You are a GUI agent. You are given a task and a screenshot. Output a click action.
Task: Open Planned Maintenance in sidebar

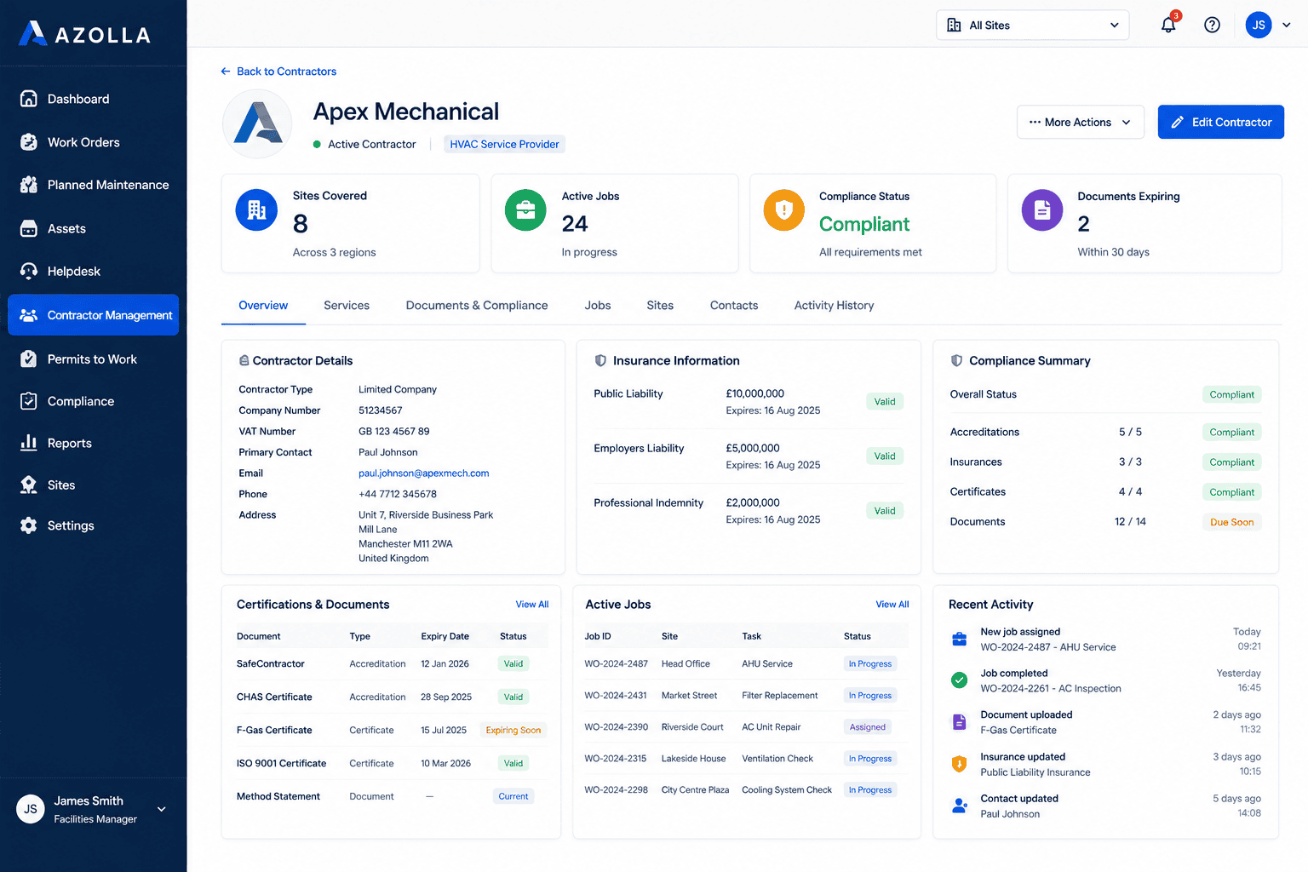point(93,185)
